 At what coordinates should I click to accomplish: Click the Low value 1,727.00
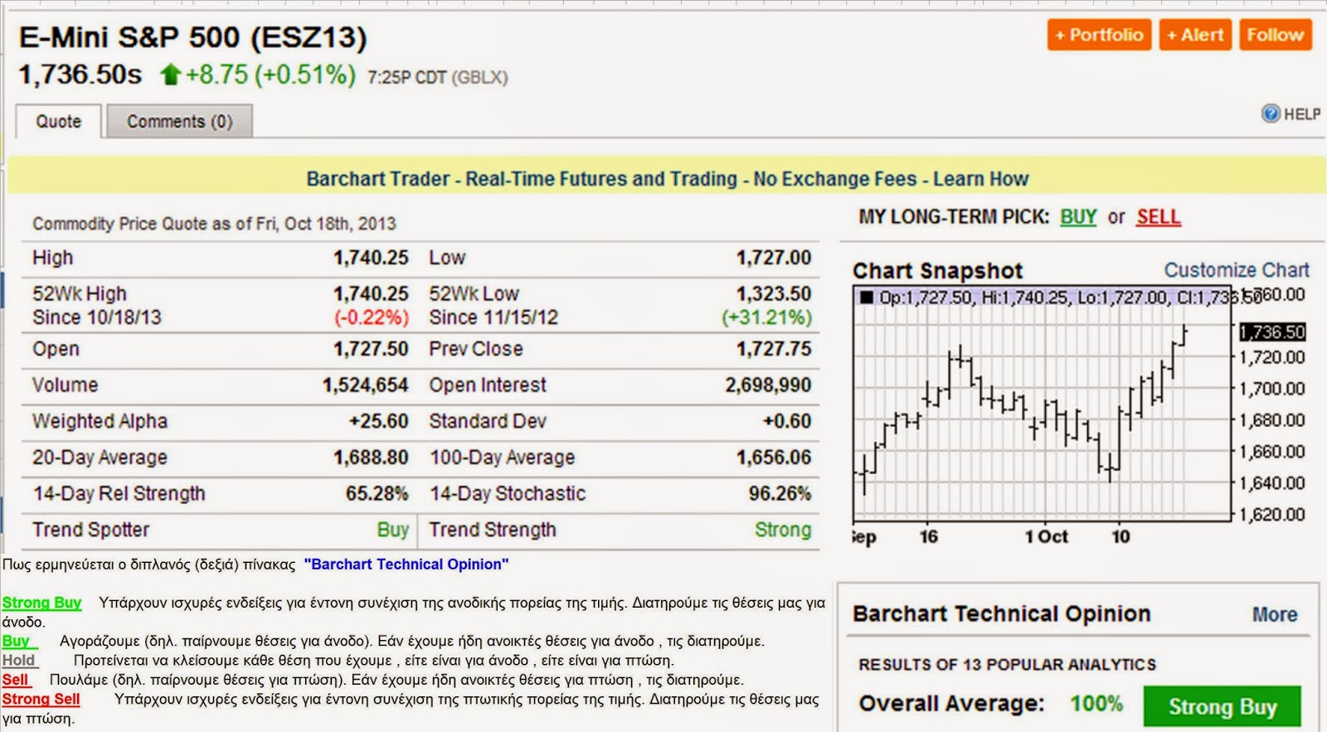click(774, 258)
